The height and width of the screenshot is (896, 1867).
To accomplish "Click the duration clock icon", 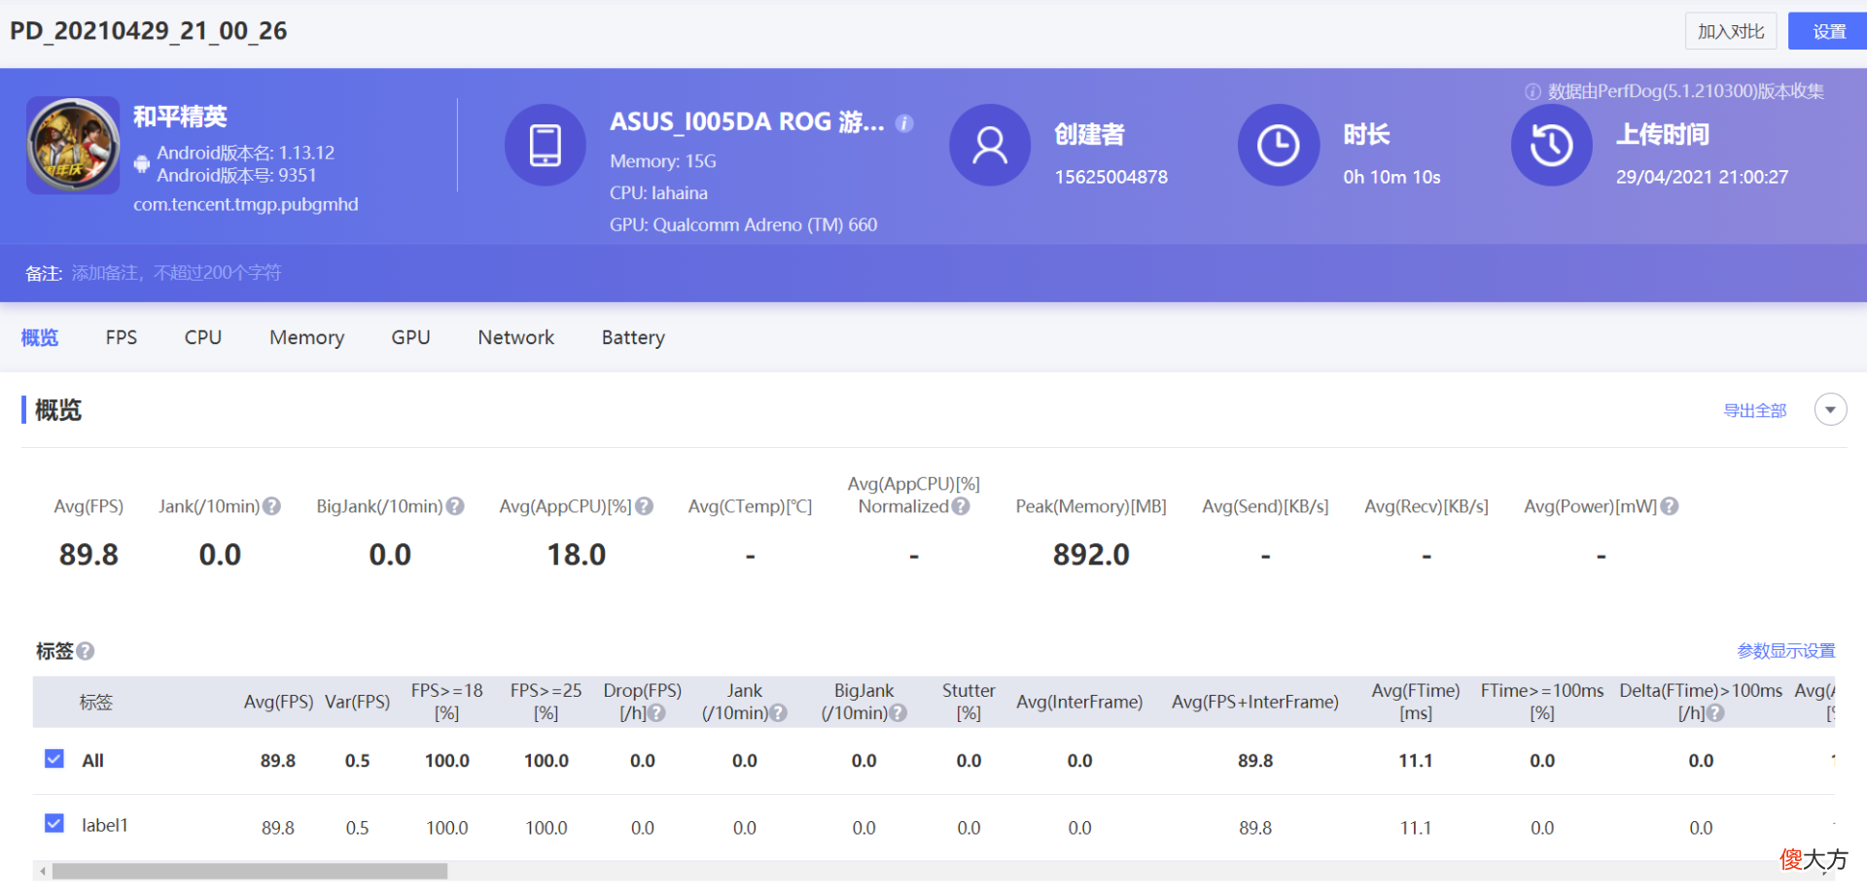I will (1278, 145).
